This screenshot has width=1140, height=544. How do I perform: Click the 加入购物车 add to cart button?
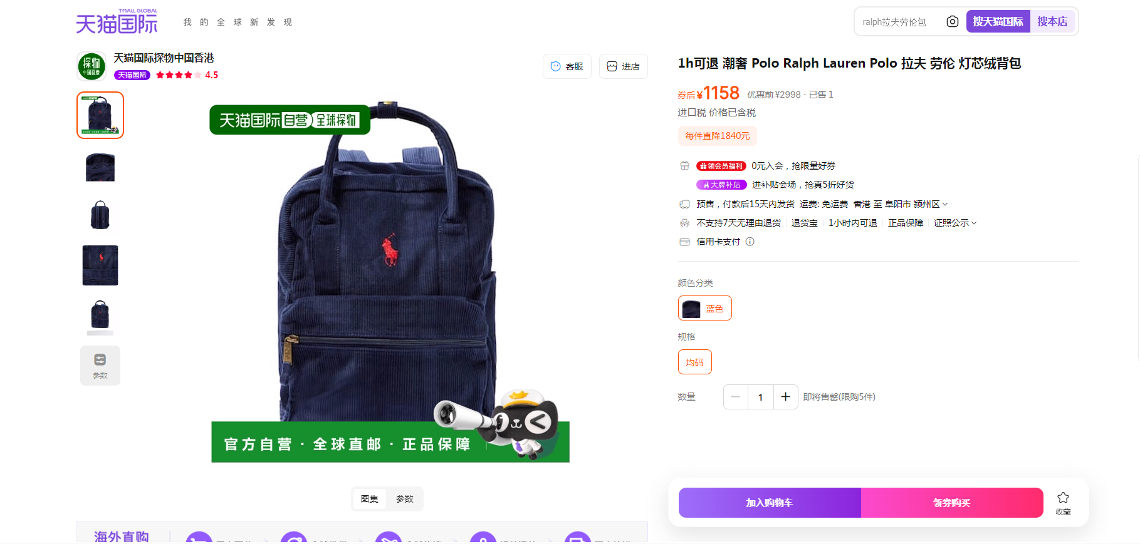[x=770, y=503]
